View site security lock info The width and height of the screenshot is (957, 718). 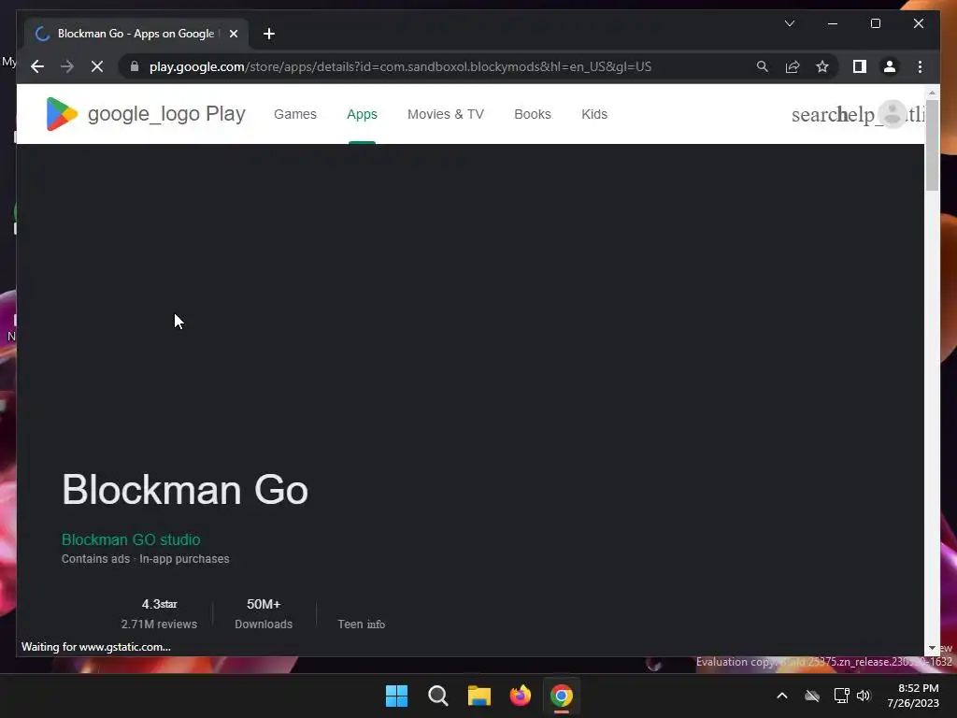135,66
